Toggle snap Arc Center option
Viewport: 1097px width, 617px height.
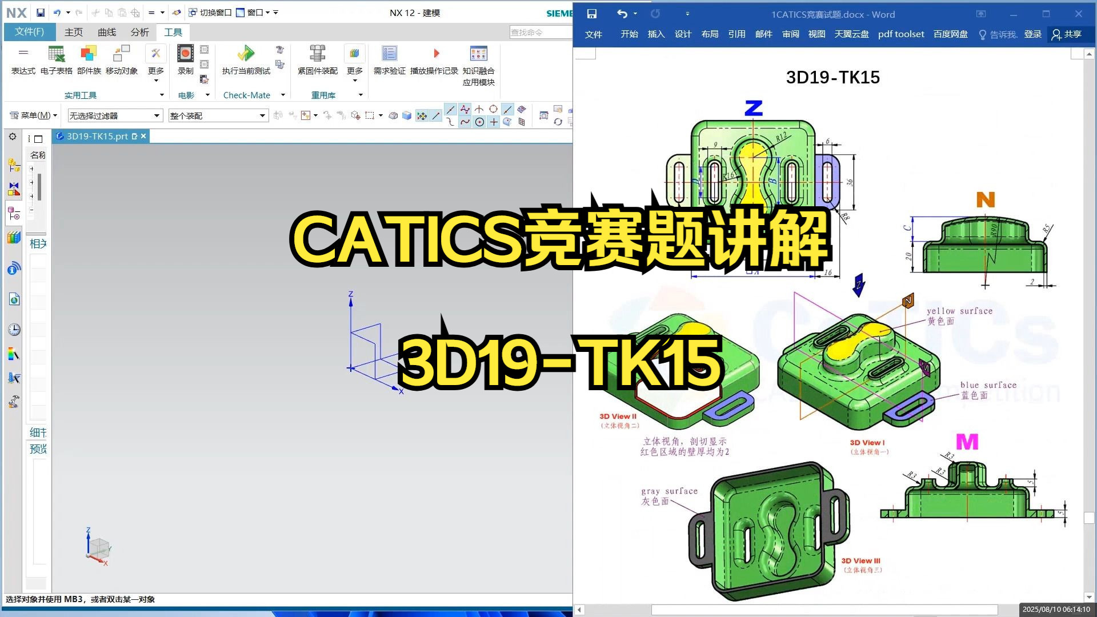(479, 122)
